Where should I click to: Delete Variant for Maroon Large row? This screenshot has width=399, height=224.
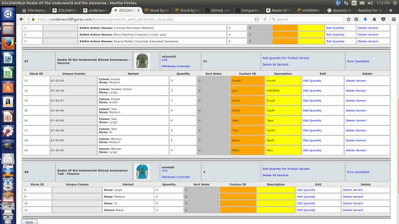356,150
